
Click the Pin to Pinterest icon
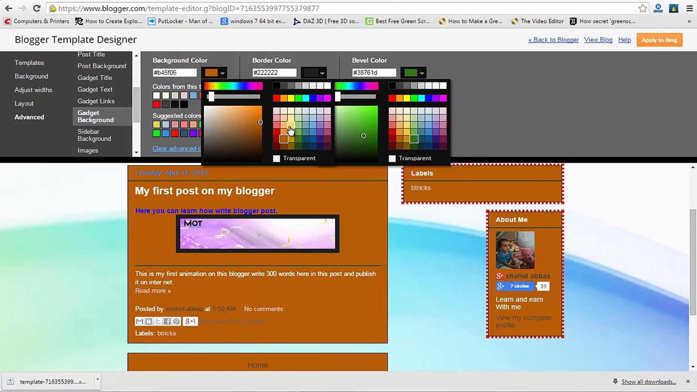point(176,321)
